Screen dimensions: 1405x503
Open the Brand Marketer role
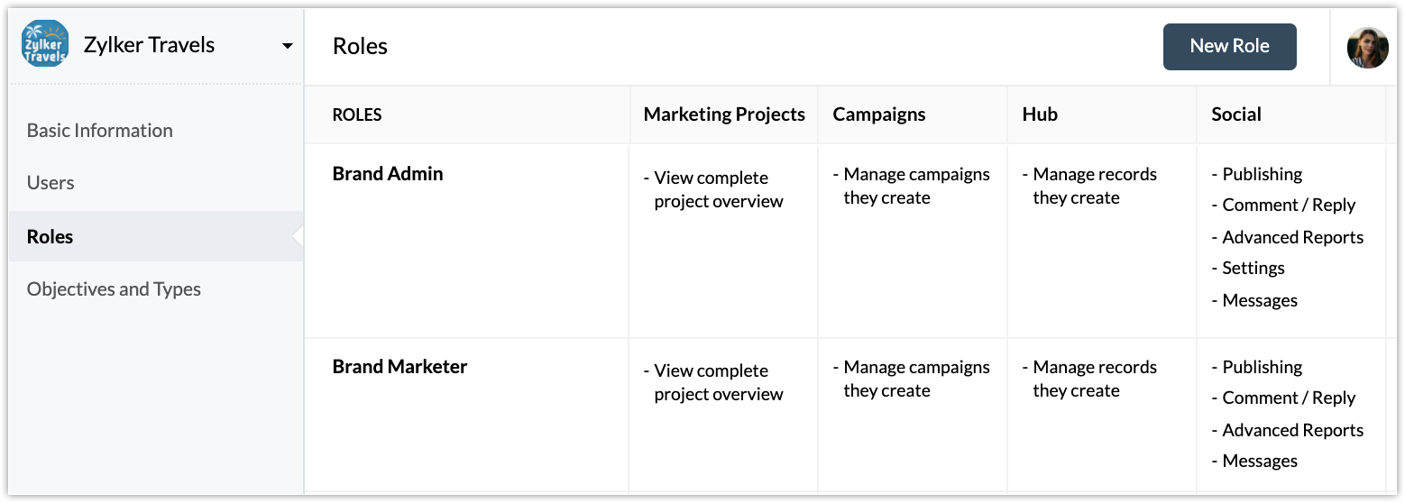tap(399, 366)
